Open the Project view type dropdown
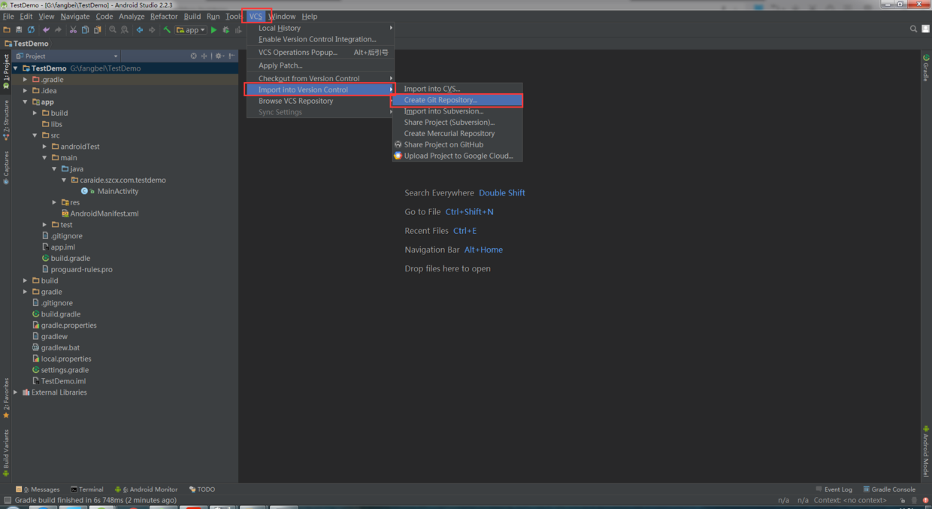 68,56
